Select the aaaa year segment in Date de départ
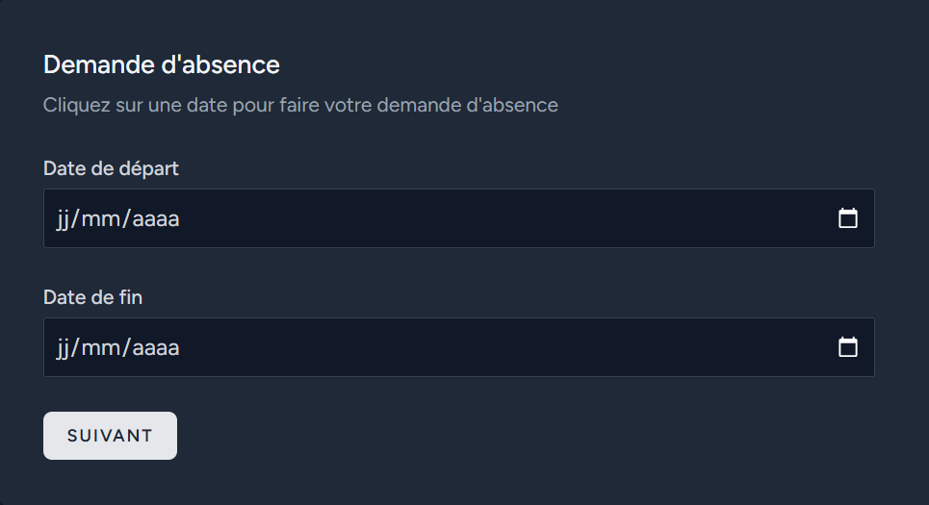Image resolution: width=929 pixels, height=505 pixels. click(x=155, y=219)
